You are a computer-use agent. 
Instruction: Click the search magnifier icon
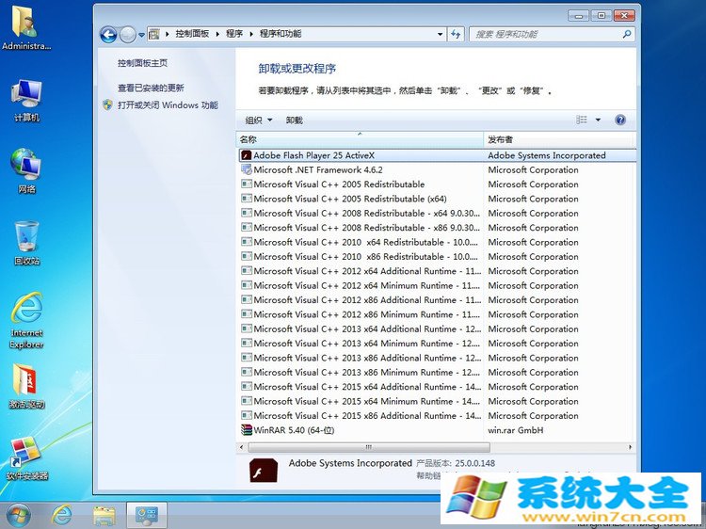point(627,34)
